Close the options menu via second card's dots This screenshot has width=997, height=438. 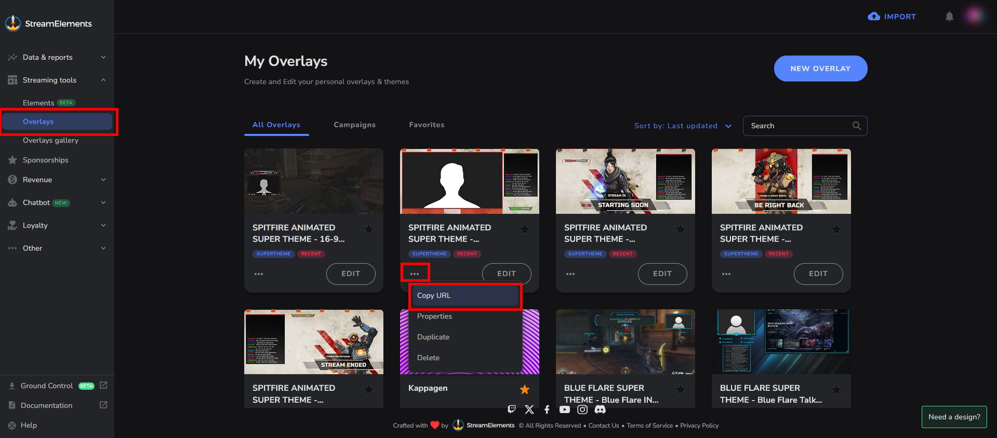click(415, 273)
